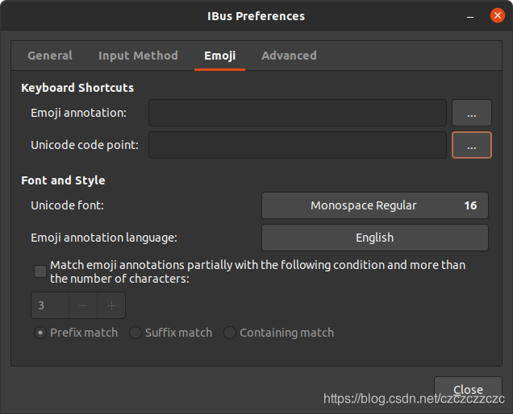
Task: Decrease number of characters with minus
Action: tap(83, 305)
